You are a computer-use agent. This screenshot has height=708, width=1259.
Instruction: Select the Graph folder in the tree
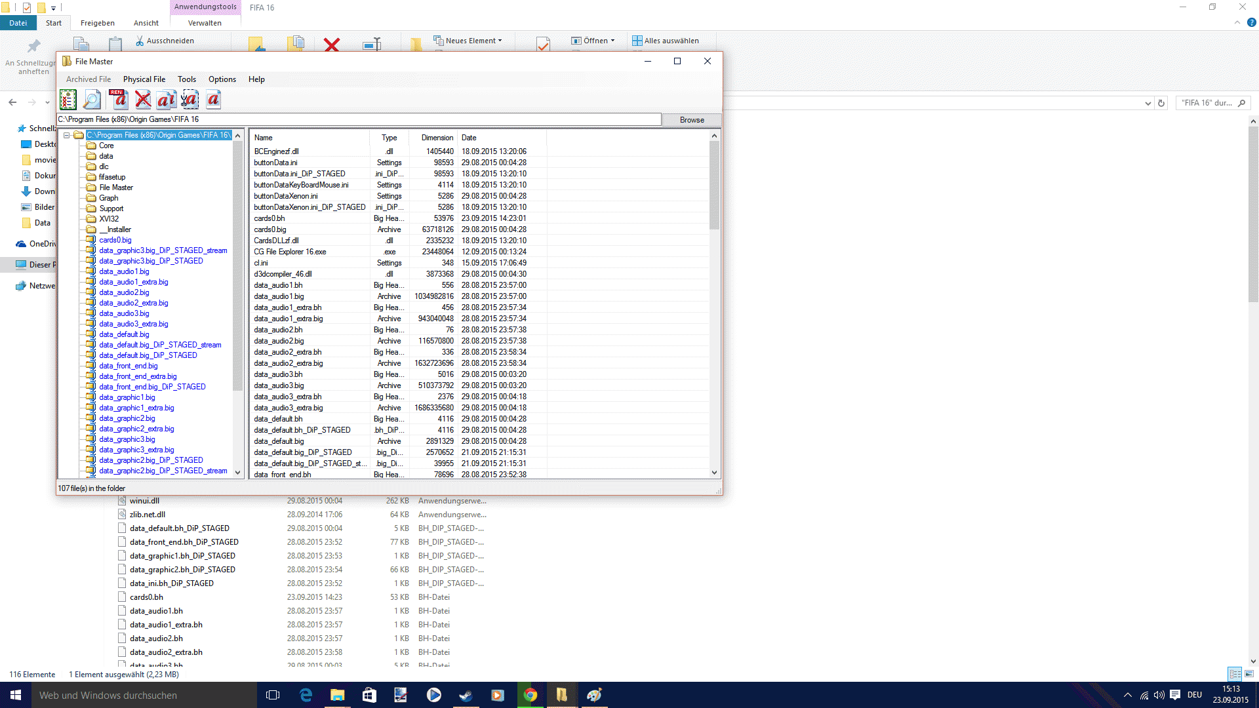click(x=109, y=198)
